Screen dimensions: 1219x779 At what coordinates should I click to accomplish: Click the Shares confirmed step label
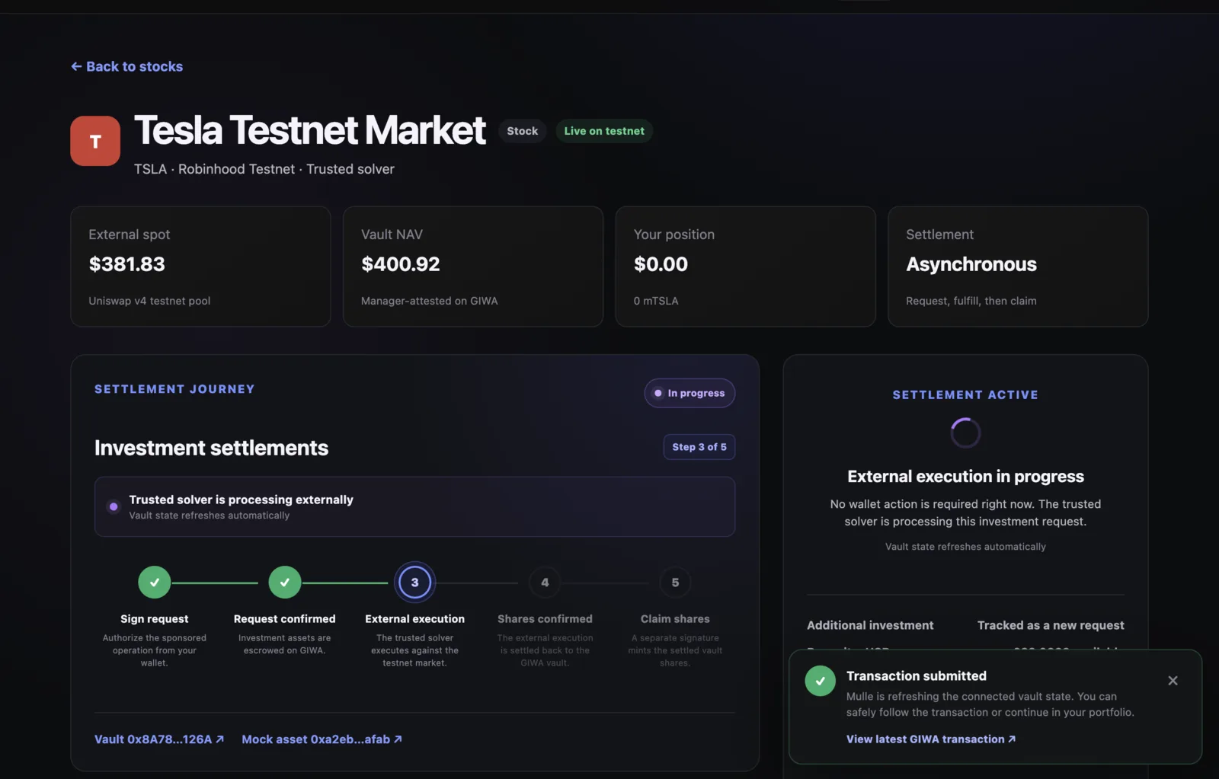point(545,619)
